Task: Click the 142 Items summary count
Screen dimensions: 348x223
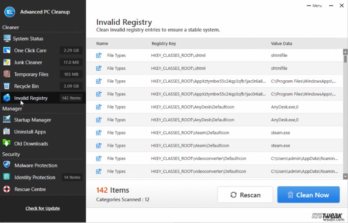Action: tap(113, 190)
